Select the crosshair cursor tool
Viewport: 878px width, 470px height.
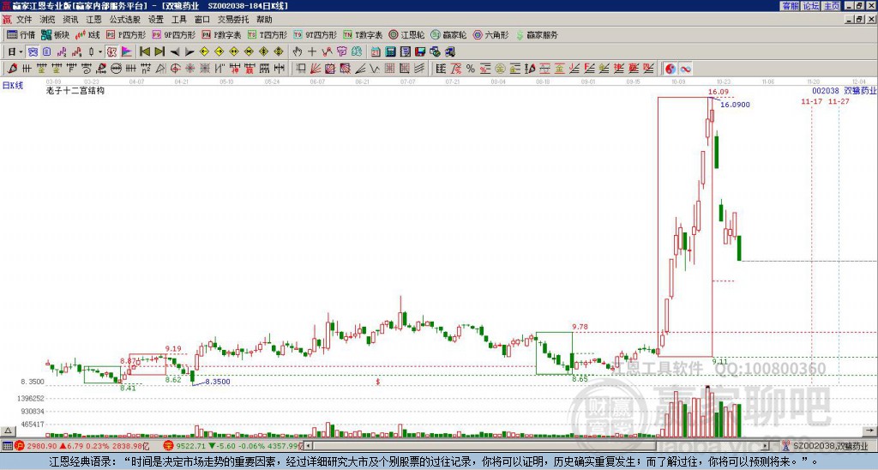312,52
